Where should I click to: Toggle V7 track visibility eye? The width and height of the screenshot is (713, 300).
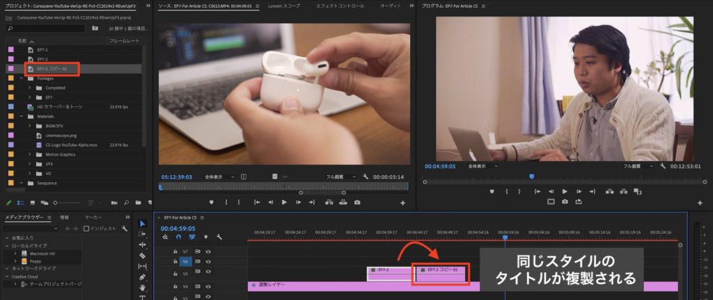[x=207, y=251]
